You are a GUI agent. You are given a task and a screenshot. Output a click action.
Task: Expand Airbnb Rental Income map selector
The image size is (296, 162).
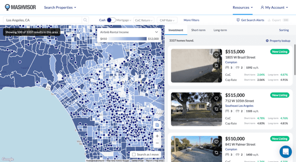[x=156, y=32]
